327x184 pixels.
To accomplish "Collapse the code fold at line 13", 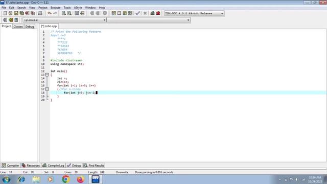I will (x=47, y=75).
